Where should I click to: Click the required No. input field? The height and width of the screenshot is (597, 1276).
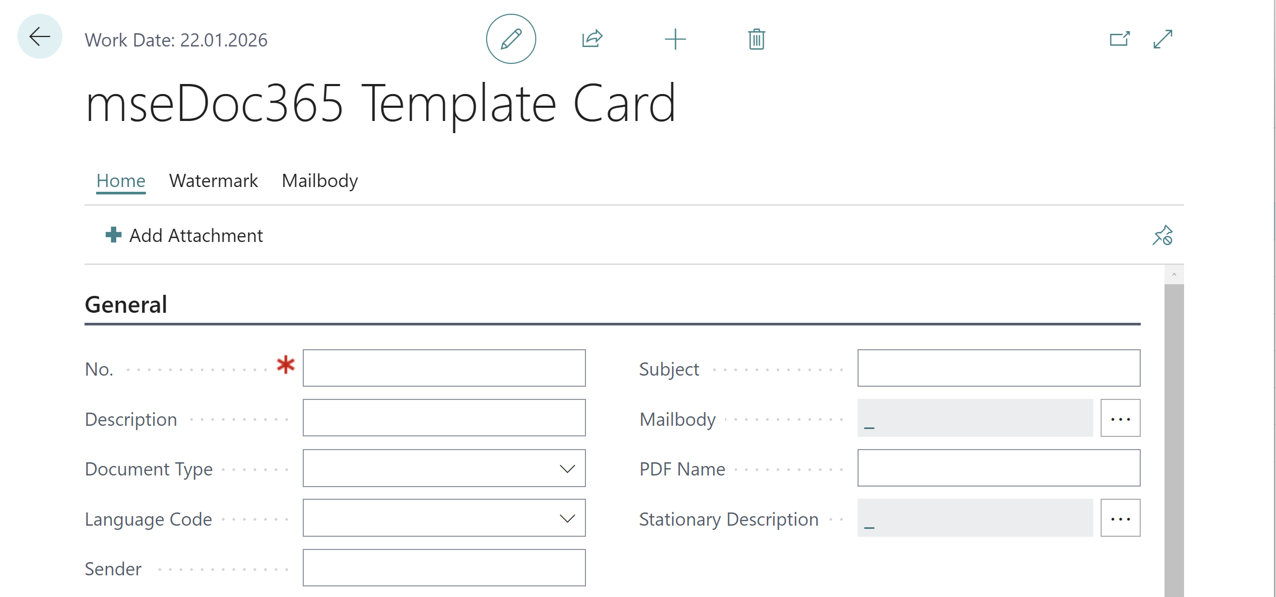pos(444,368)
